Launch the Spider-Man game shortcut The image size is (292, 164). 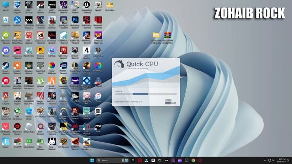pos(63,51)
